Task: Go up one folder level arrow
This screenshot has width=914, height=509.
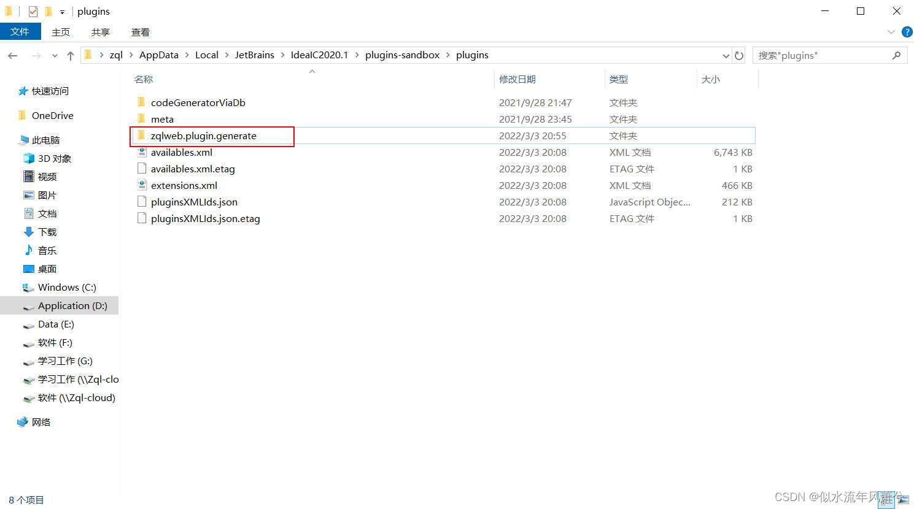Action: [71, 55]
